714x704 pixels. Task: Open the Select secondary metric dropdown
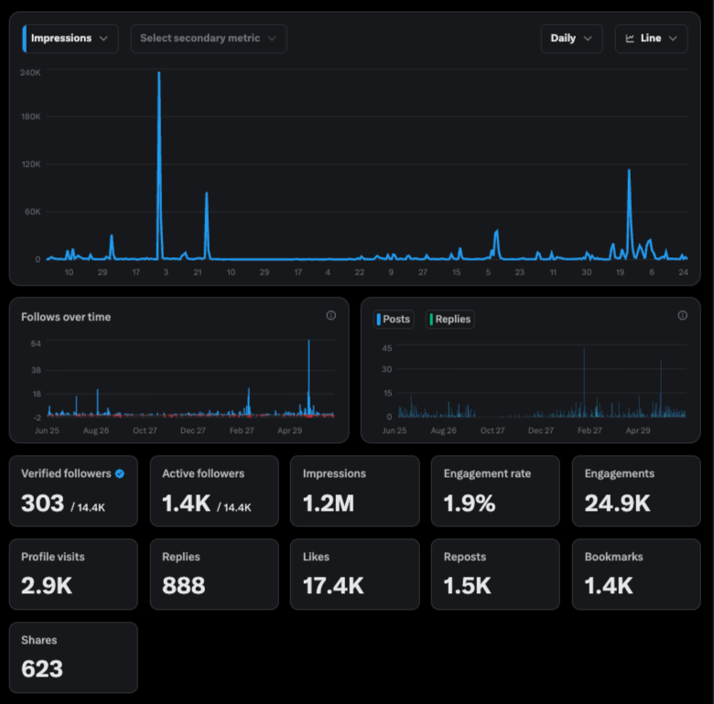(x=209, y=38)
